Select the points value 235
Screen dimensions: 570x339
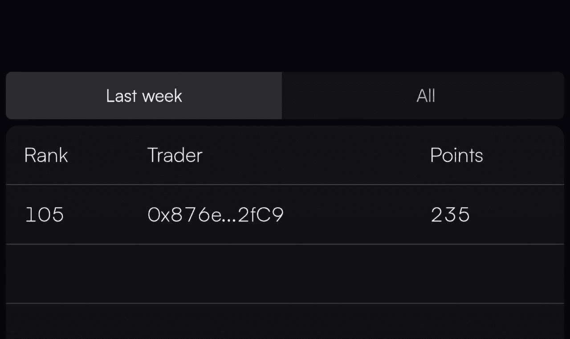(450, 215)
